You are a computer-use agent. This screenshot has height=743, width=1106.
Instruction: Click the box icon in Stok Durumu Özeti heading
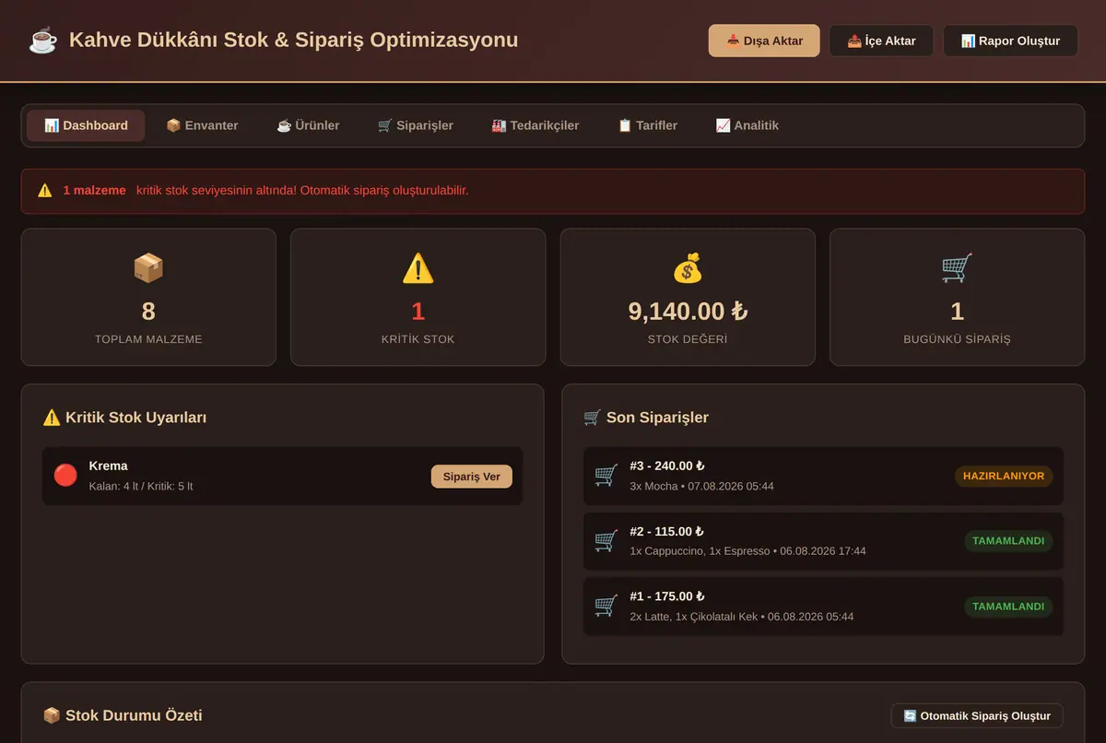(52, 715)
